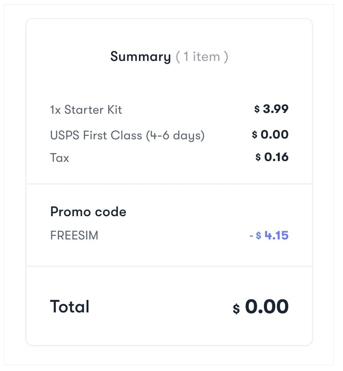Click the Summary heading
Screen dimensions: 343x371
[140, 57]
